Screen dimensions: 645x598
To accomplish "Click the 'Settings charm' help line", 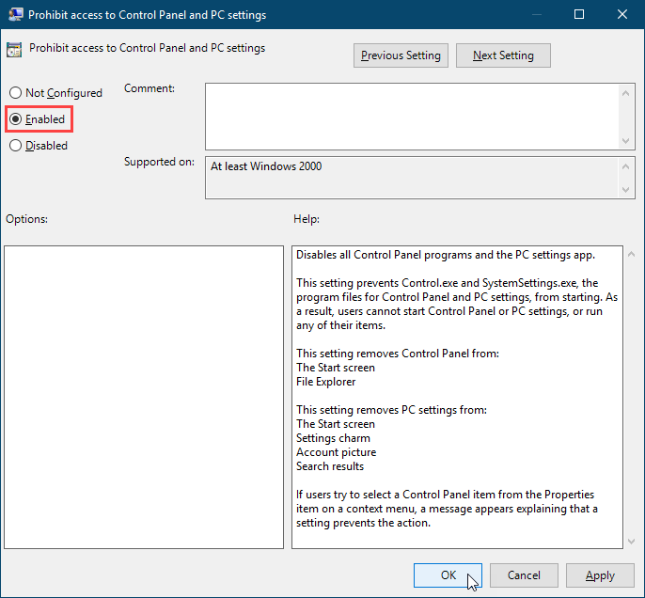I will pyautogui.click(x=333, y=438).
